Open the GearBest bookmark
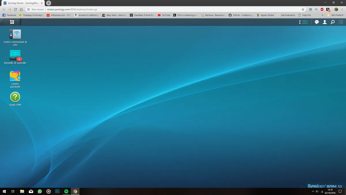The width and height of the screenshot is (346, 195). 142,15
